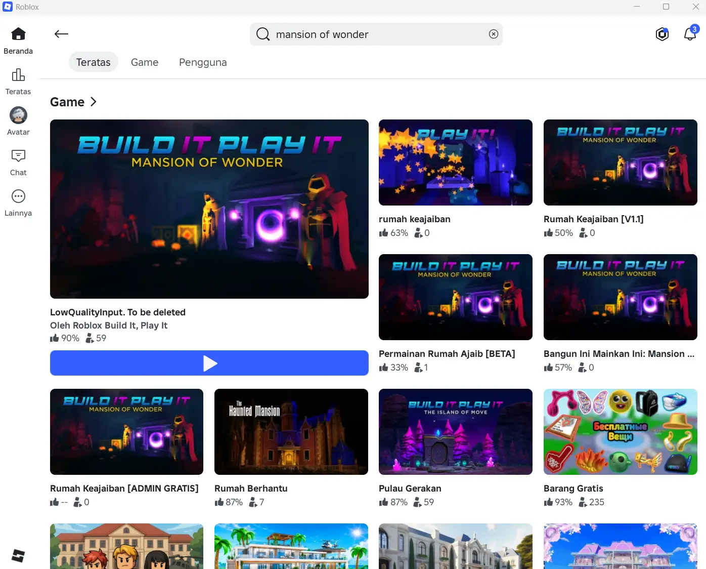Click the Pulau Gerakan title
Viewport: 706px width, 569px height.
coord(410,489)
